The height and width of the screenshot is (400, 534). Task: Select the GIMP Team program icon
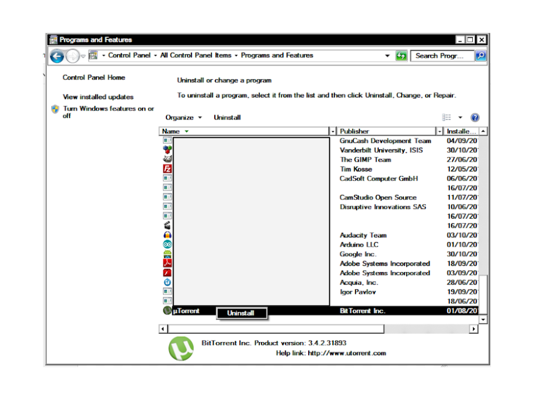click(x=167, y=159)
